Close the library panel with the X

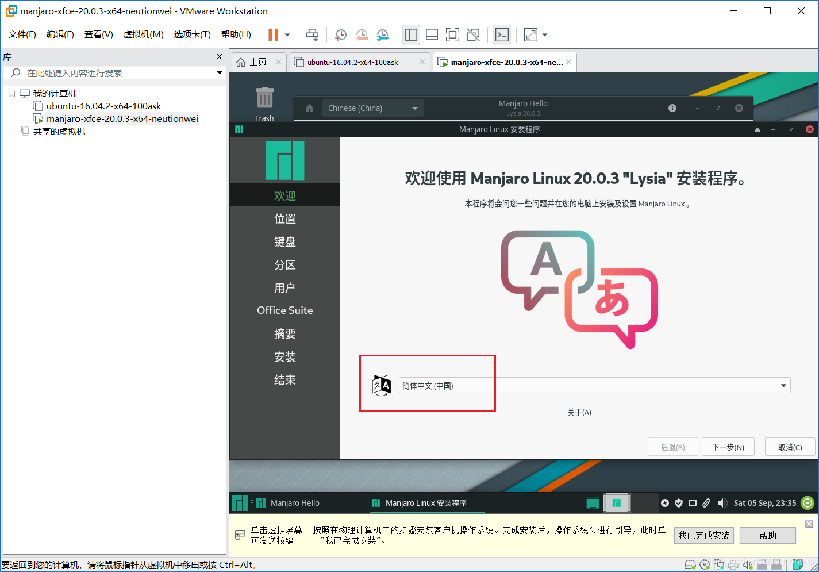pyautogui.click(x=219, y=56)
